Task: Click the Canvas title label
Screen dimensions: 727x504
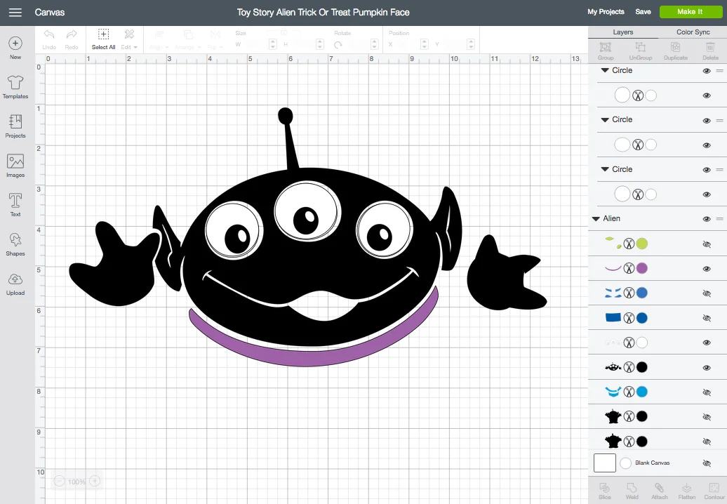Action: [x=50, y=13]
